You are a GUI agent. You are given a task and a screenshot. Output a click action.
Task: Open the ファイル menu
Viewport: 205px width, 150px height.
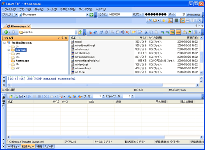click(10, 9)
